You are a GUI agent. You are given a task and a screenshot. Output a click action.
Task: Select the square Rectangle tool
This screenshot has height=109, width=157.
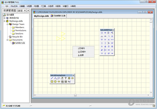click(x=52, y=82)
